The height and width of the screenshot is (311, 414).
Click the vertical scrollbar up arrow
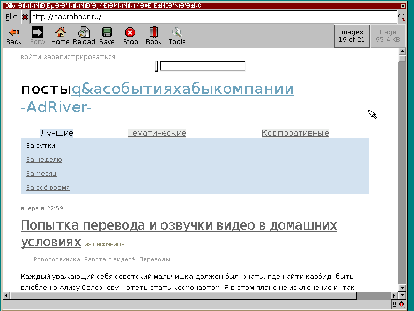click(402, 51)
